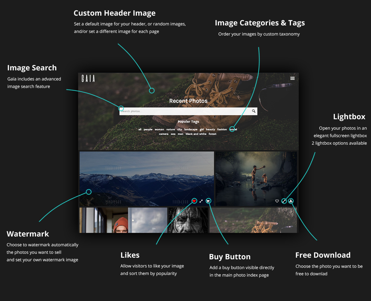Click the 'Popular Tags' heading

(188, 122)
